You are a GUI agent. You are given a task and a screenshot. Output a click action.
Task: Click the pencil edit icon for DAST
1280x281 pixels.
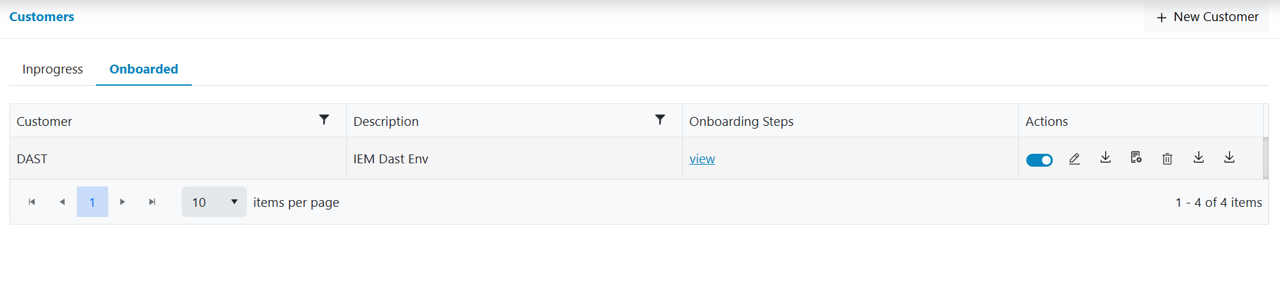tap(1075, 159)
